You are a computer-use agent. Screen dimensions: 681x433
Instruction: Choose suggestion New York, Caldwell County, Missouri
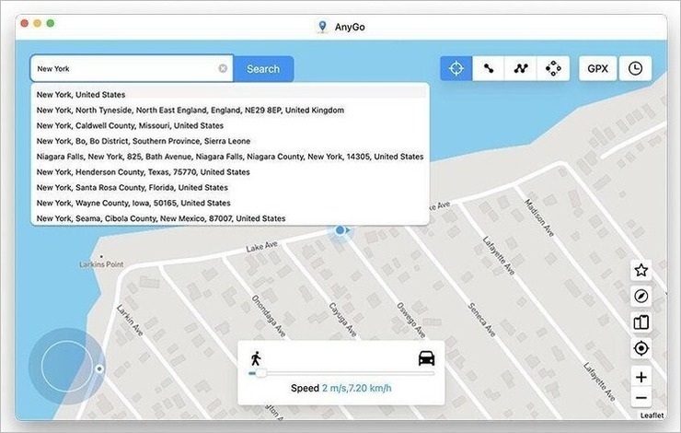pos(230,125)
